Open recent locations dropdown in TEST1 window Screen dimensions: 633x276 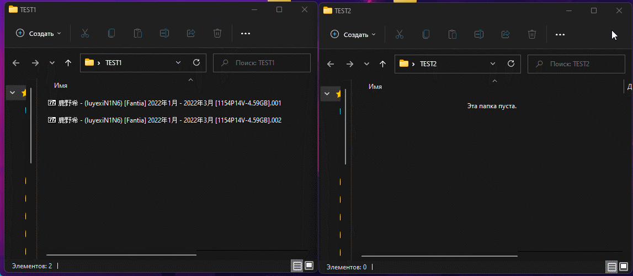point(52,63)
